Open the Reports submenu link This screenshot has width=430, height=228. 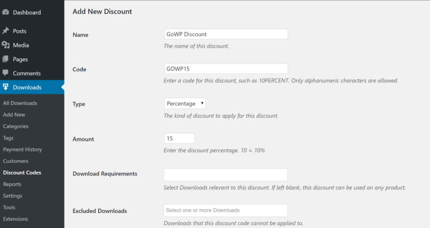pyautogui.click(x=12, y=184)
